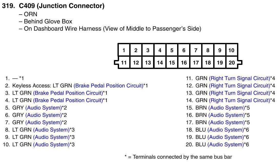Click cell 5 in the connector diagram
Viewport: 278px width, 163px height.
172,50
